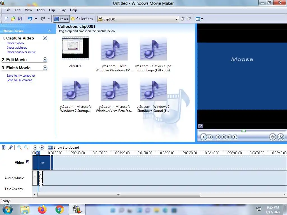Screen dimensions: 287x215
Task: Click the Import pictures link
Action: pos(17,48)
